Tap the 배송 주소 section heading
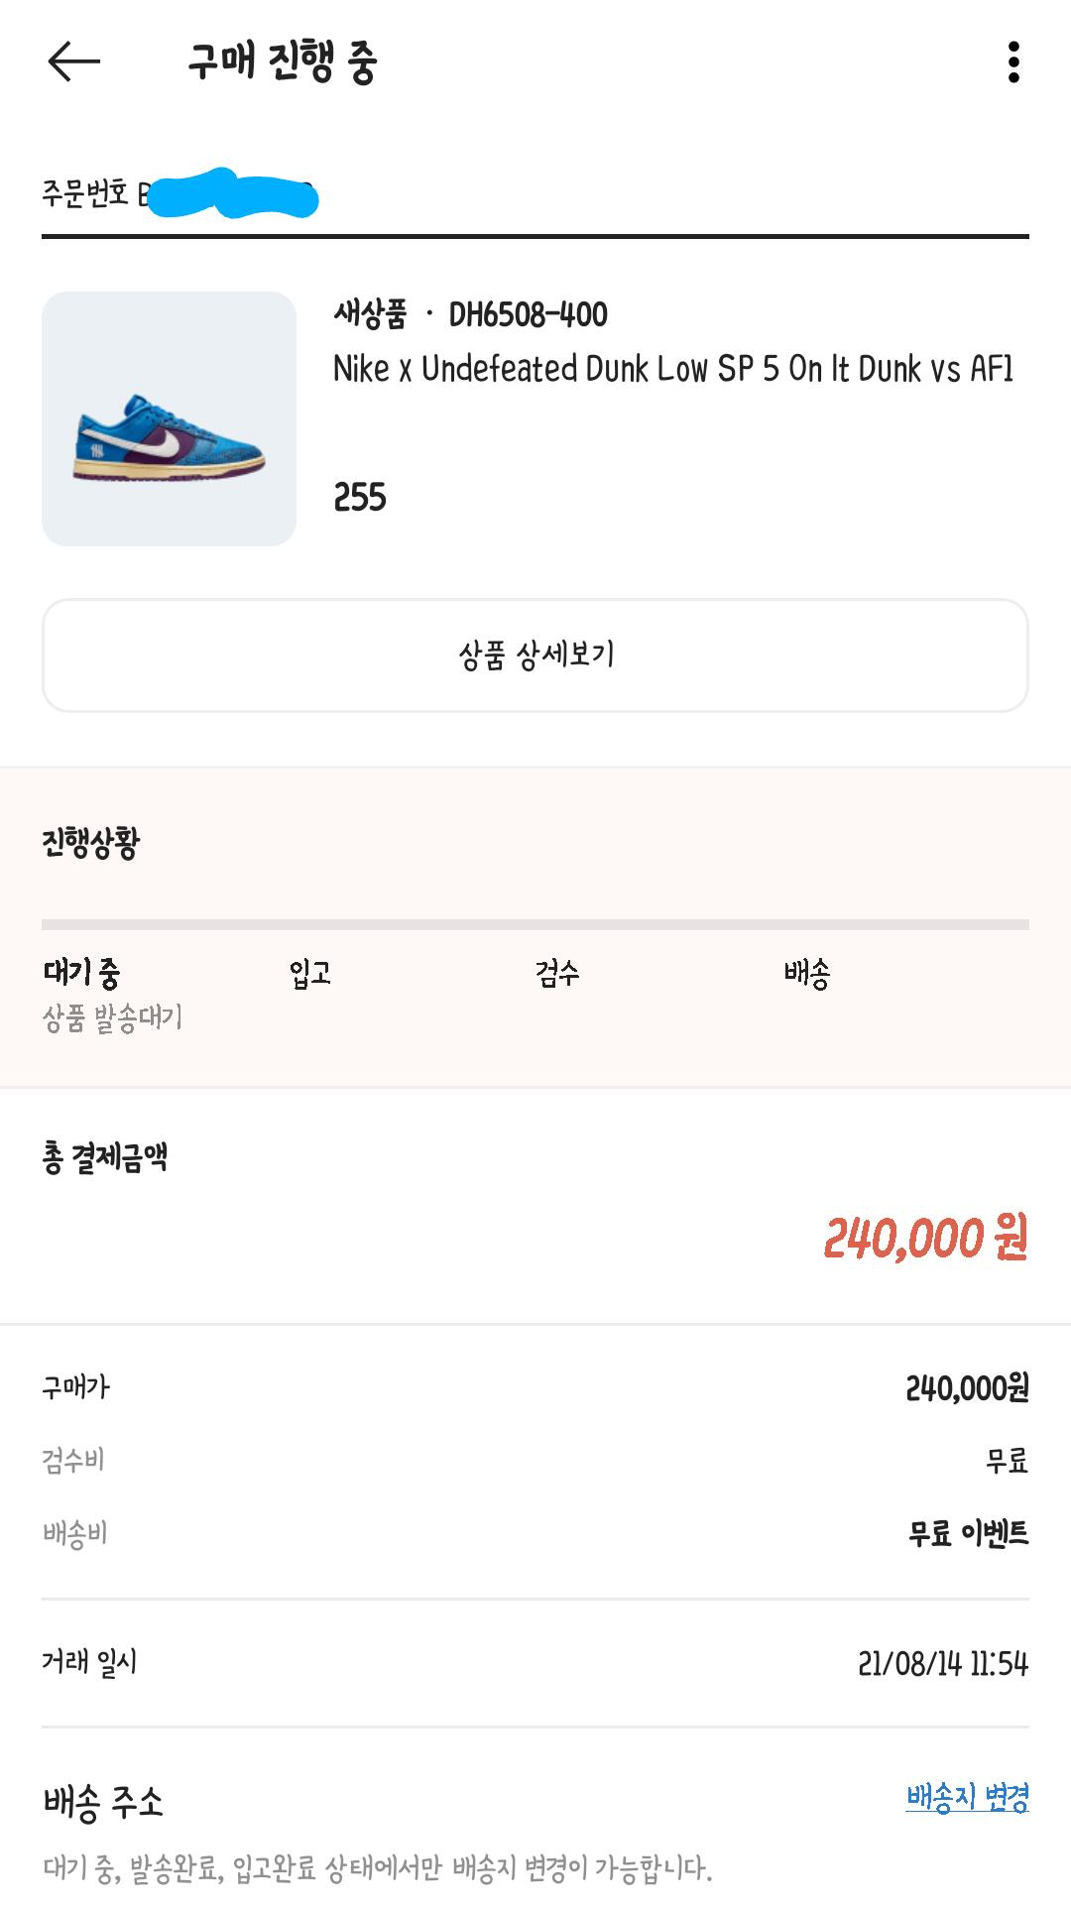1071x1908 pixels. (103, 1801)
